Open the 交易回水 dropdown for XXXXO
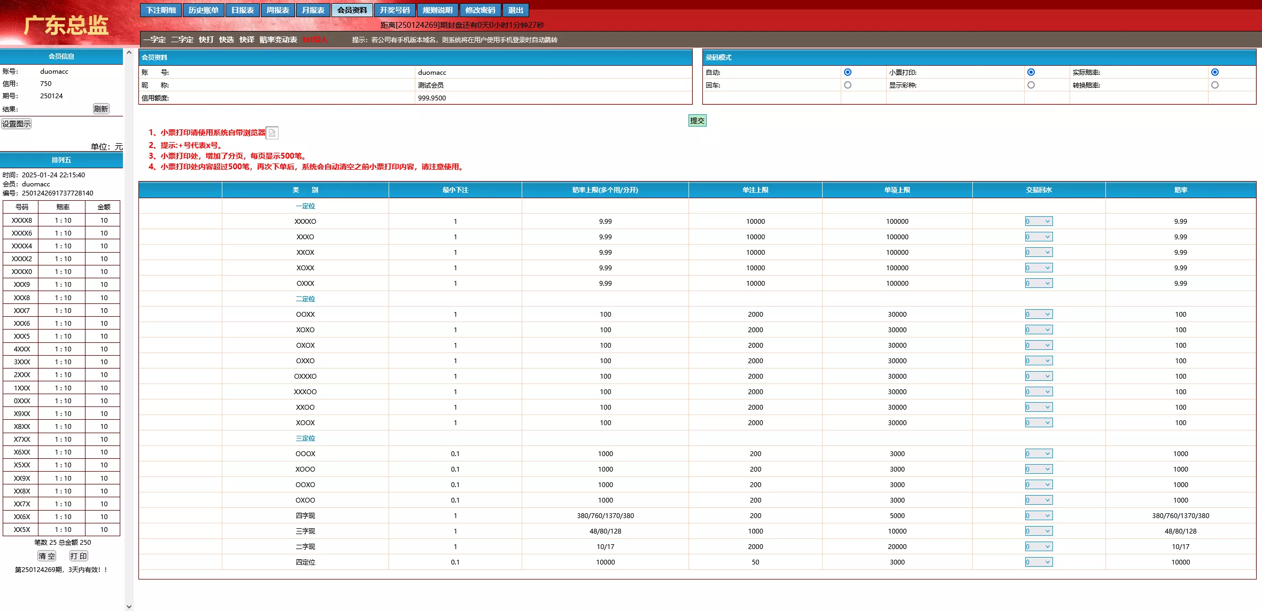The image size is (1262, 611). point(1039,221)
